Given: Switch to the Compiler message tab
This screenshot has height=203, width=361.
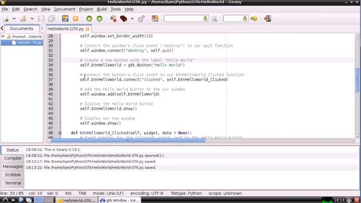Looking at the screenshot, I should coord(13,158).
